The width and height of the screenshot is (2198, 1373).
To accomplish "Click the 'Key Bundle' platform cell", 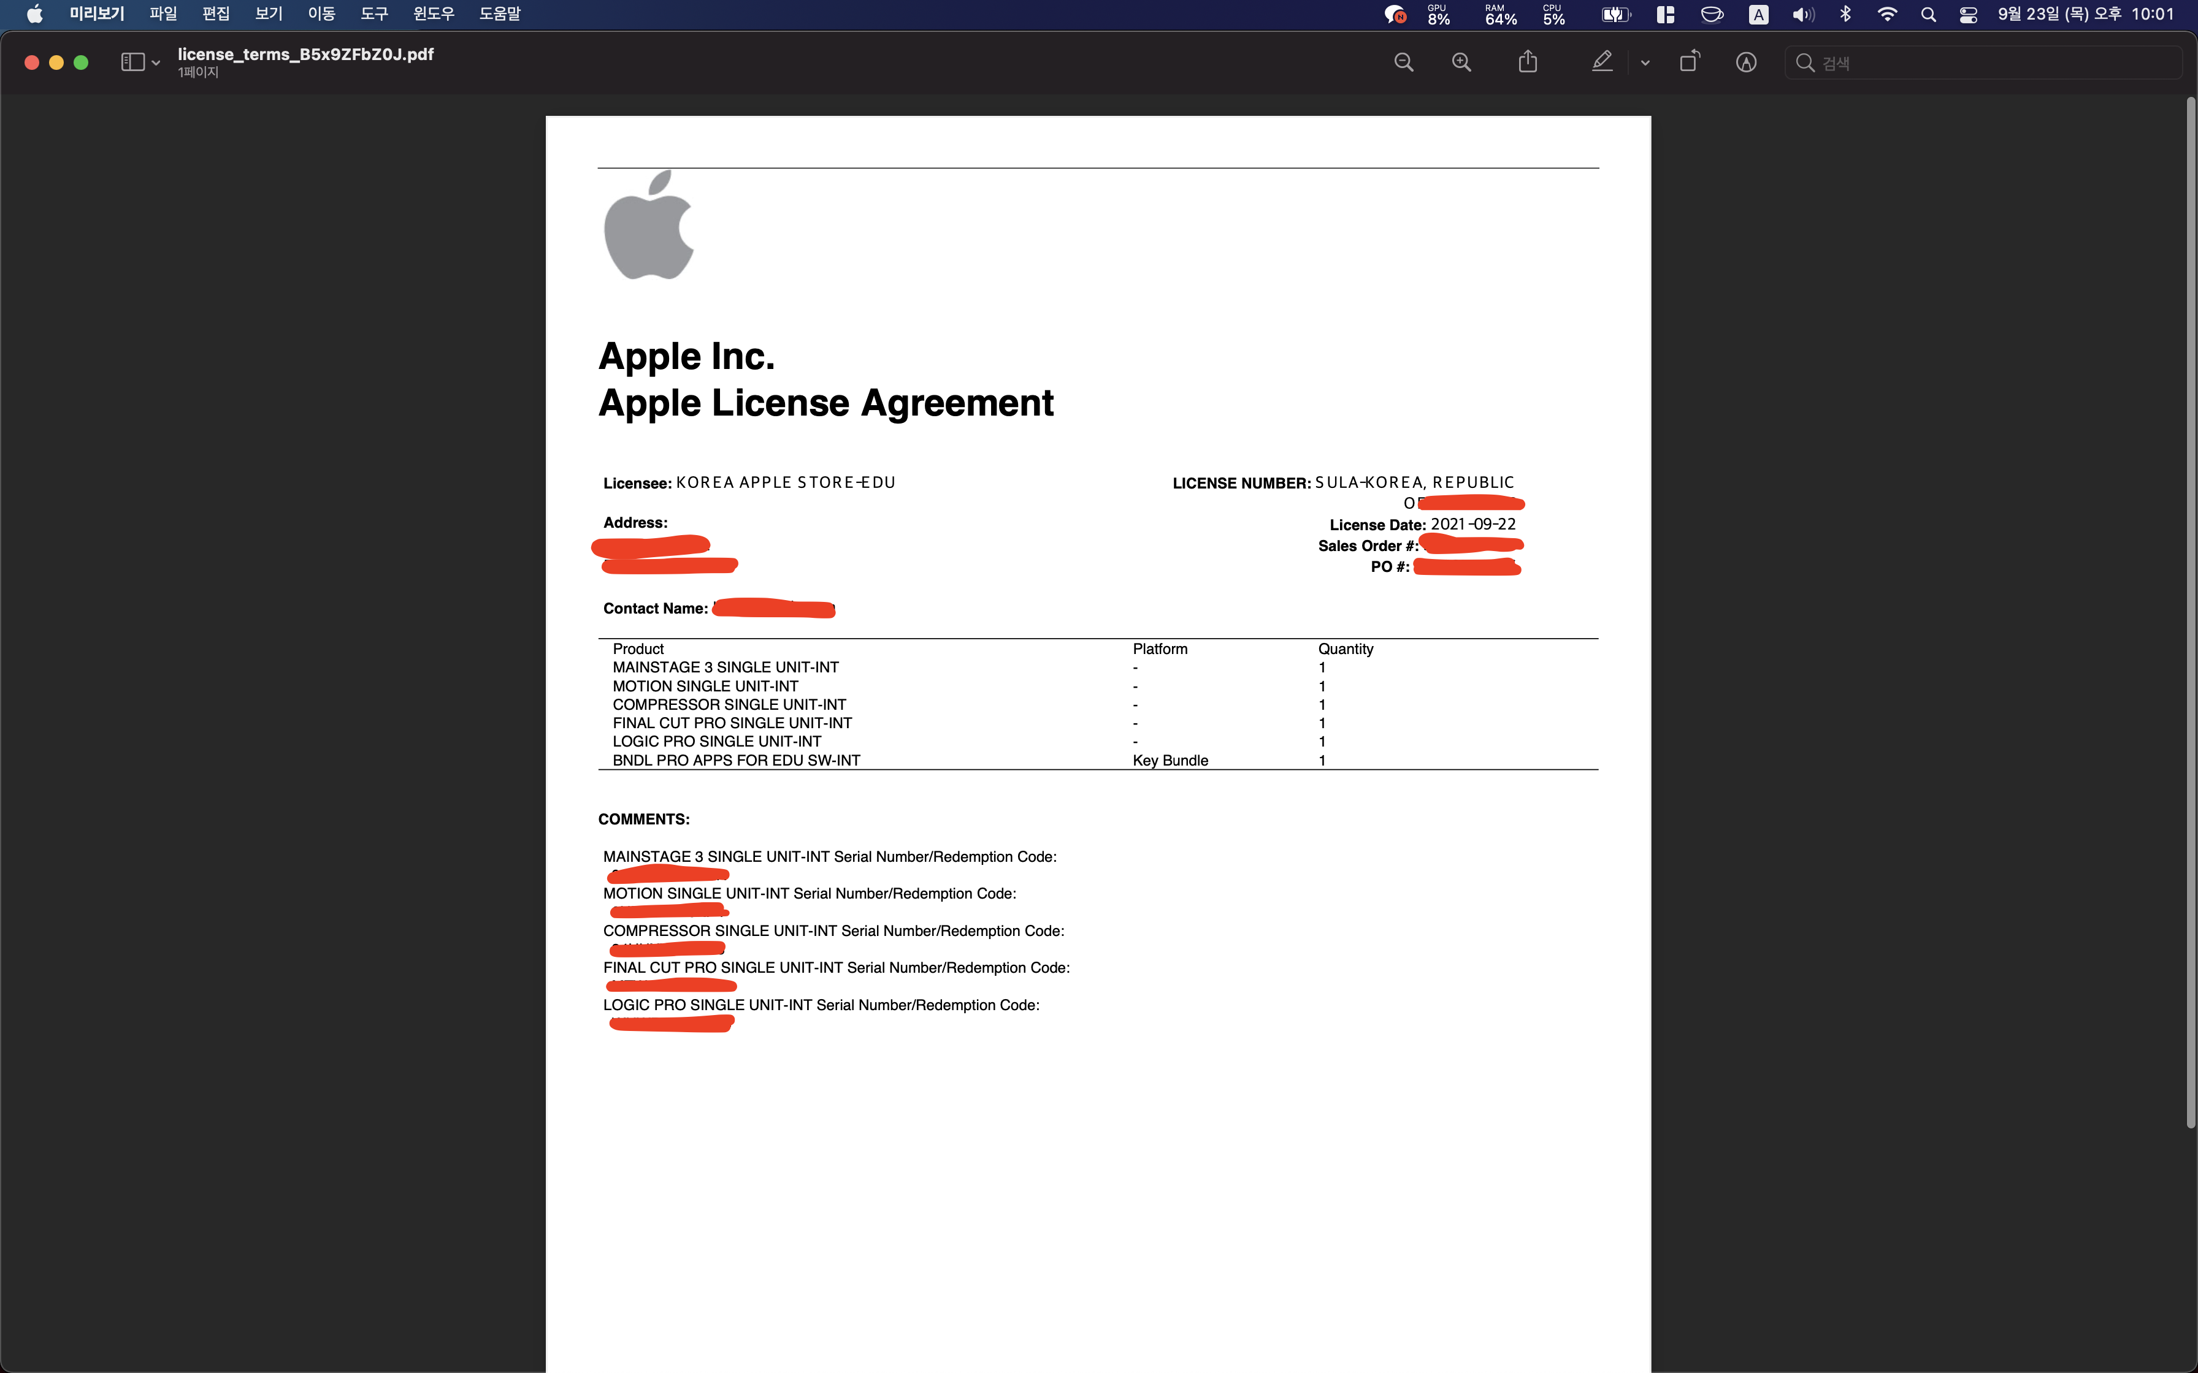I will pyautogui.click(x=1171, y=761).
